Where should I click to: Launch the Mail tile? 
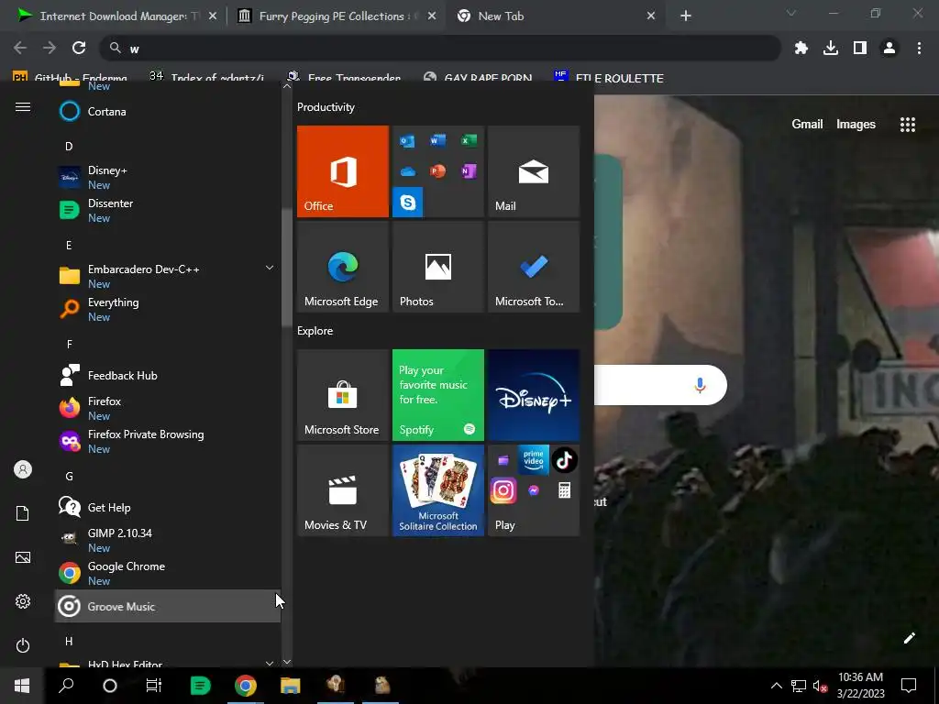[534, 171]
